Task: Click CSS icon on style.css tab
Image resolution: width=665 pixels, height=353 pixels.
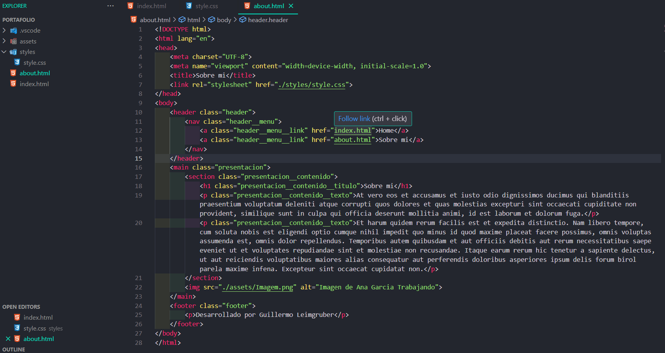Action: (189, 6)
